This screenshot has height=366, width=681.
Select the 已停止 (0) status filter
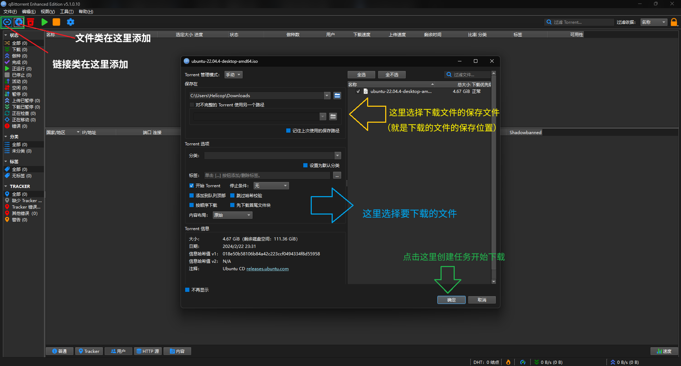tap(23, 75)
